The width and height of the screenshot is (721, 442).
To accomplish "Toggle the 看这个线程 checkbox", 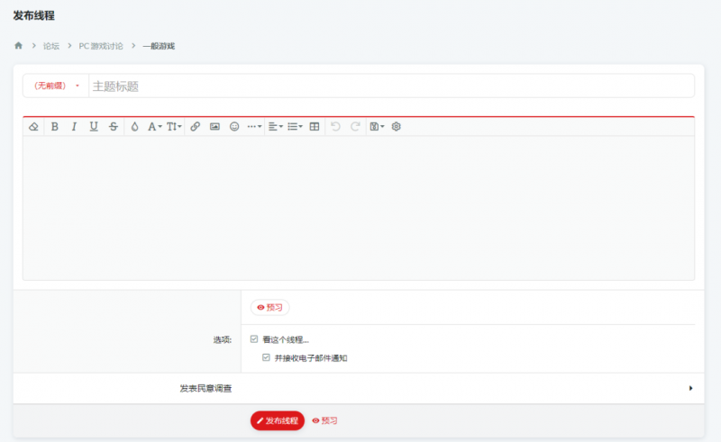I will [x=254, y=339].
